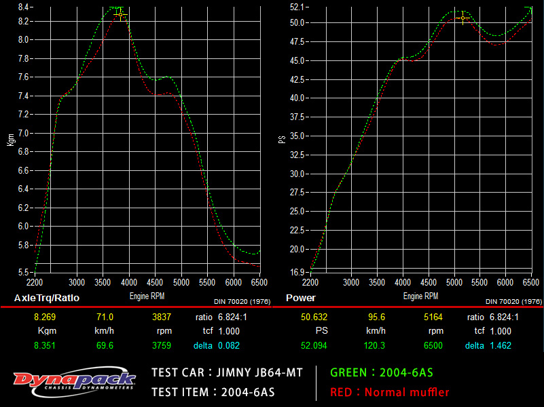Click the green 8.351 torque value
Screen dimensions: 544x407
[x=46, y=345]
